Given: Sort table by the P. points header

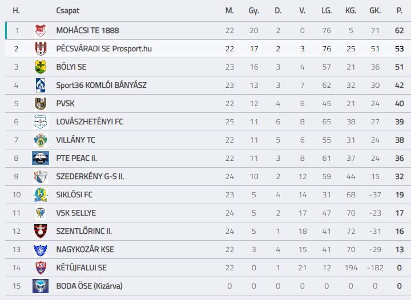Looking at the screenshot, I should 400,11.
